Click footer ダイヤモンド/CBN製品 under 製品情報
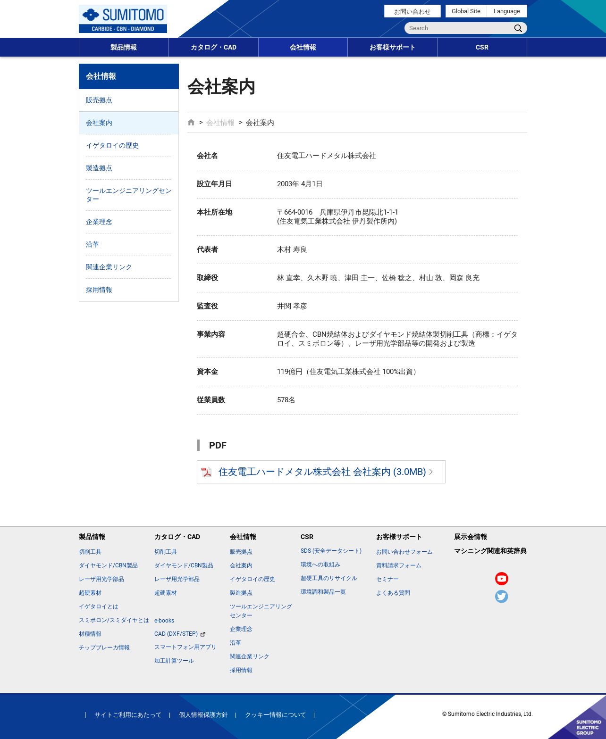This screenshot has height=739, width=606. coord(108,565)
